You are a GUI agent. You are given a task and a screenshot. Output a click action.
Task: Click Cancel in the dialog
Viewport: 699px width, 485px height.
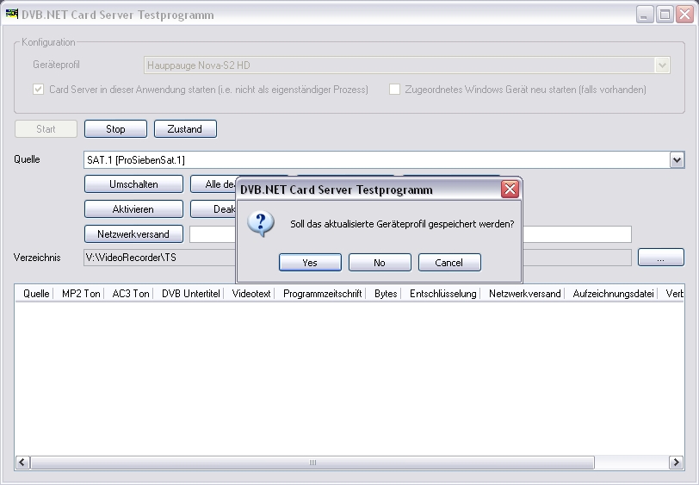click(x=448, y=263)
